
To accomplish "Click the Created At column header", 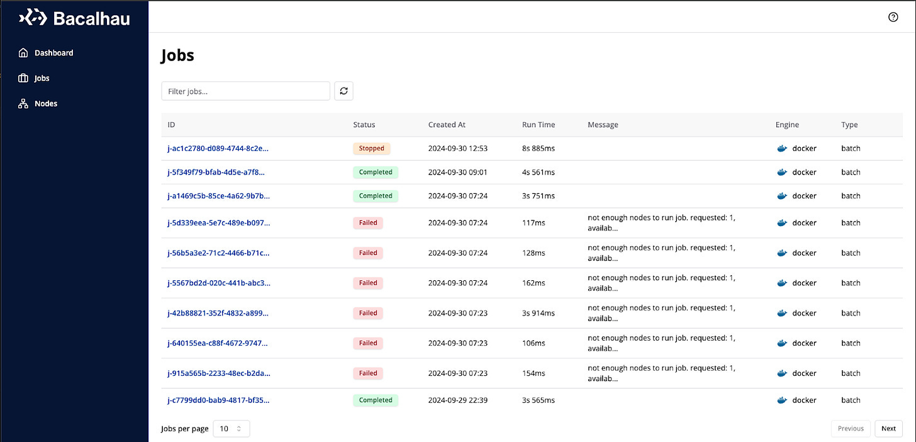I will (447, 125).
